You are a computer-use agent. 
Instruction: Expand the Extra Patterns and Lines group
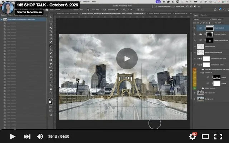198,59
